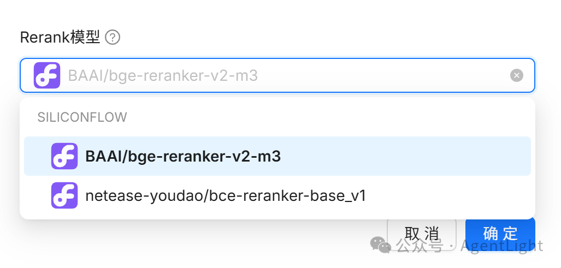Click the 公众号 watermark text

click(x=420, y=246)
